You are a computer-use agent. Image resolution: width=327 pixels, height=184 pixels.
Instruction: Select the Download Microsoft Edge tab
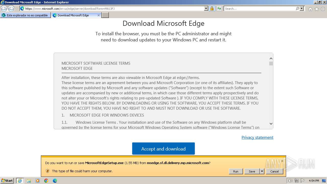[74, 15]
